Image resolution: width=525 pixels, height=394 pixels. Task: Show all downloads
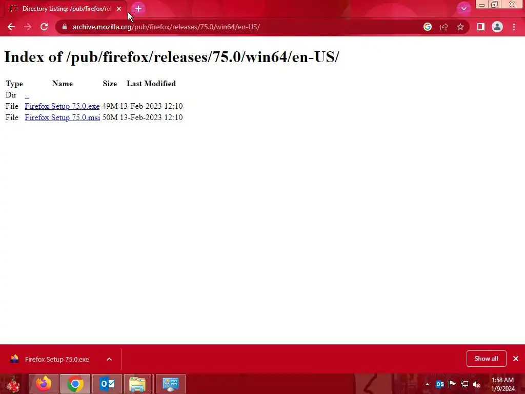(486, 359)
